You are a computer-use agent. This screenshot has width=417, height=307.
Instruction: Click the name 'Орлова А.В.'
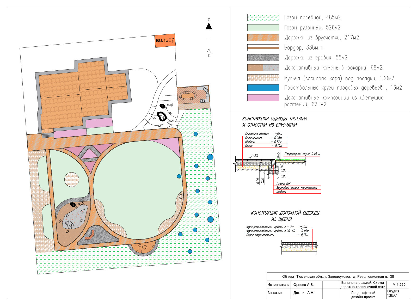(304, 285)
